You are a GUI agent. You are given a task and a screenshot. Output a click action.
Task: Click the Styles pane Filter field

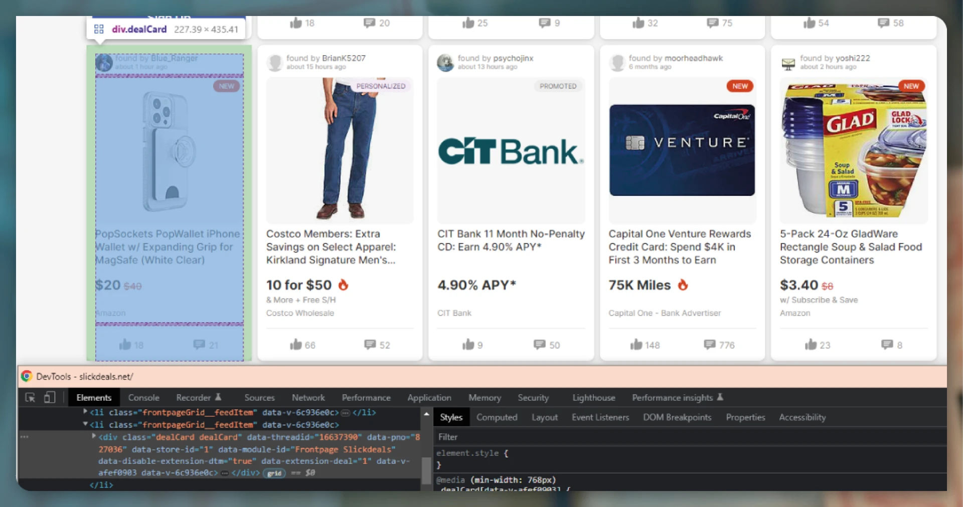coord(690,437)
